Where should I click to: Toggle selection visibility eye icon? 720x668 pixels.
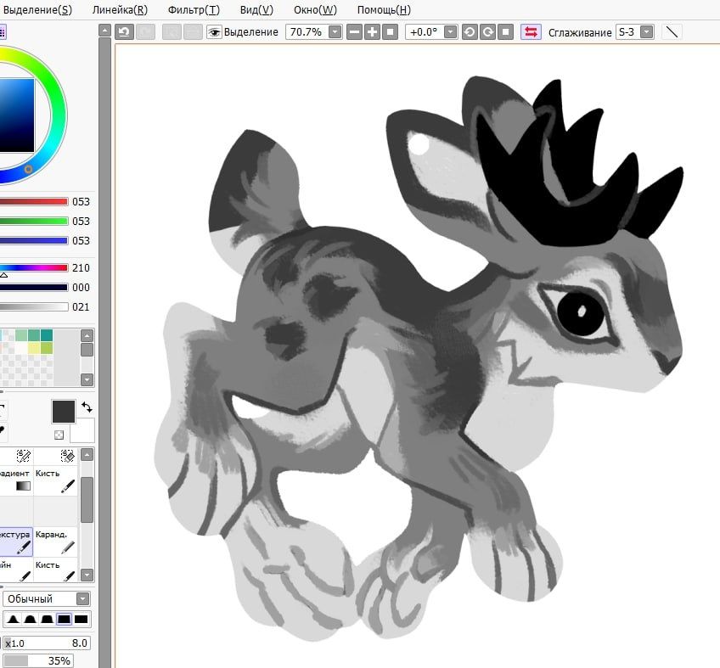[x=214, y=32]
